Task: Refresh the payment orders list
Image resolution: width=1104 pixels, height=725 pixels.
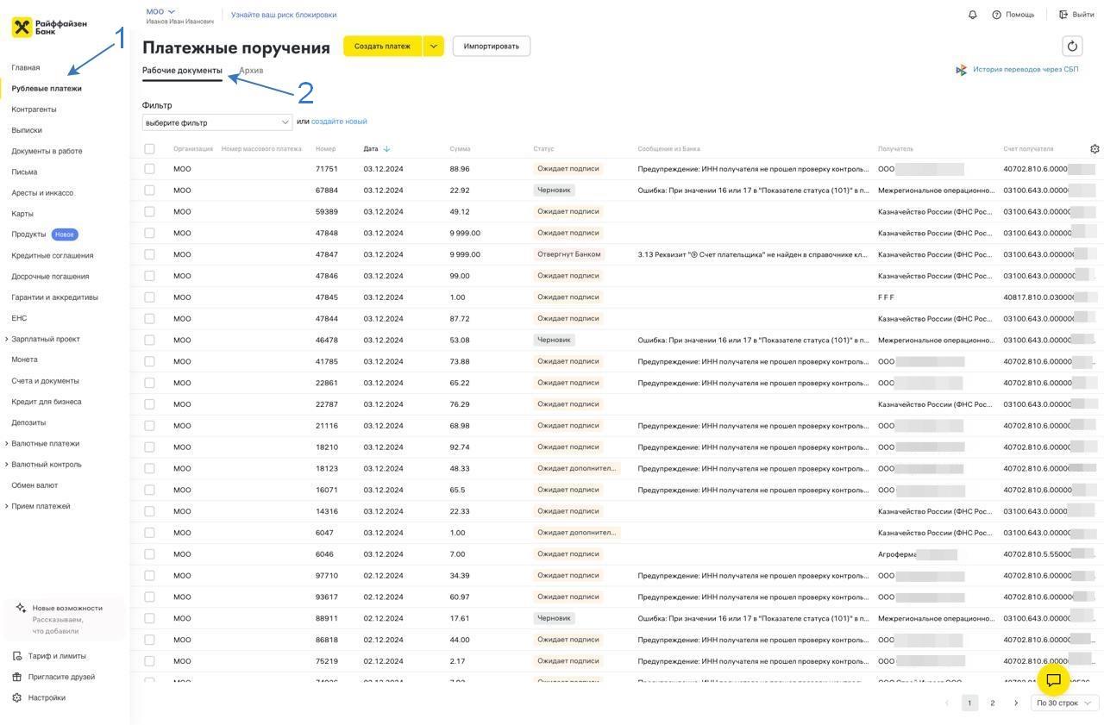Action: [1072, 47]
